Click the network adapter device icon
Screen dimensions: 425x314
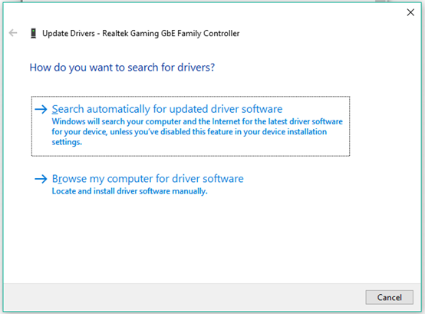coord(33,33)
